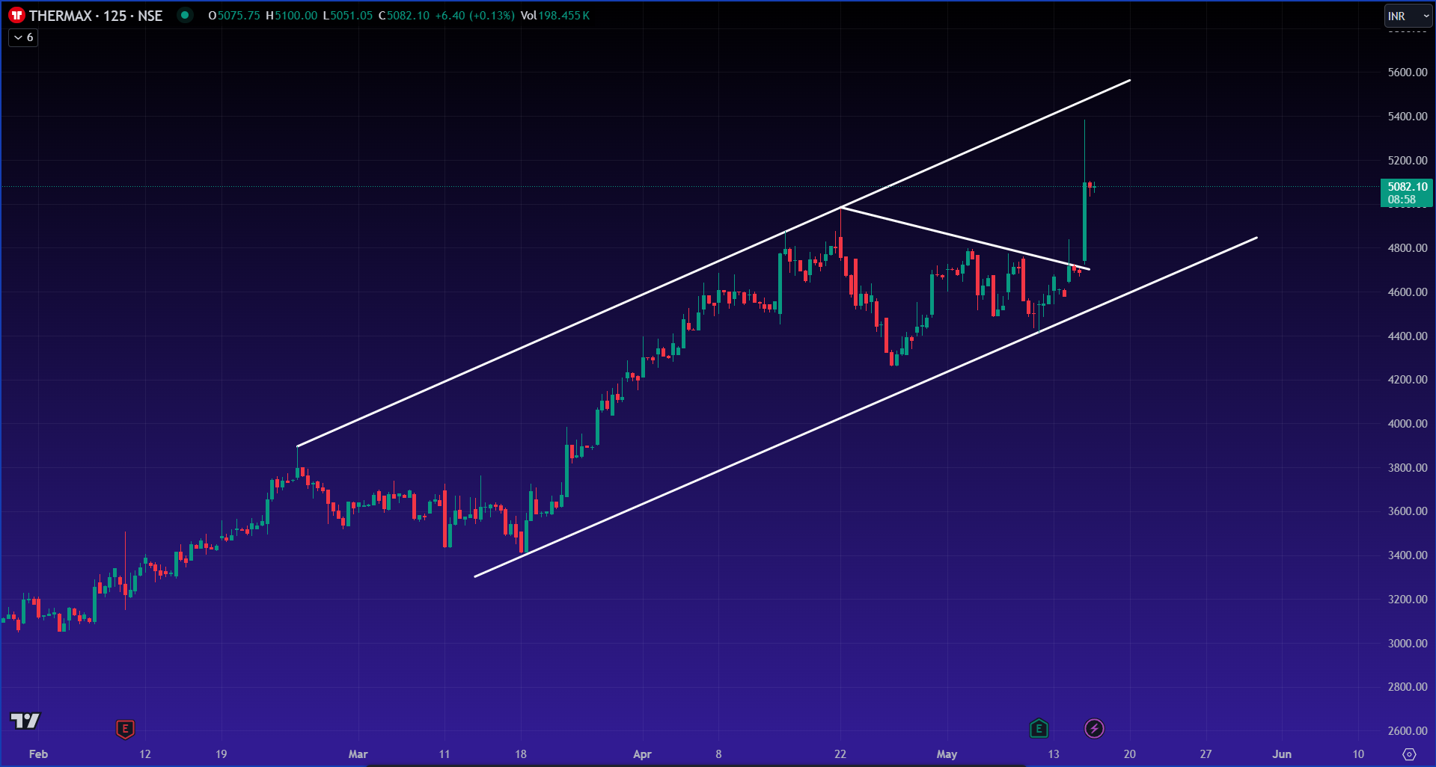
Task: Open chart settings gear icon
Action: [x=1409, y=754]
